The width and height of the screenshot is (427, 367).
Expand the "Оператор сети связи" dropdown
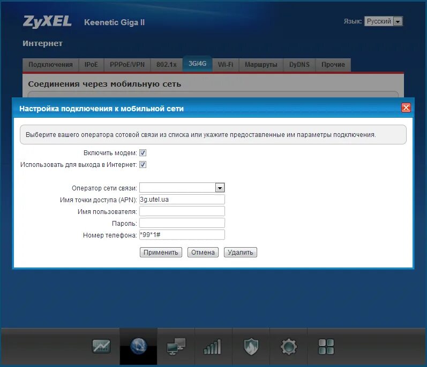pyautogui.click(x=219, y=188)
